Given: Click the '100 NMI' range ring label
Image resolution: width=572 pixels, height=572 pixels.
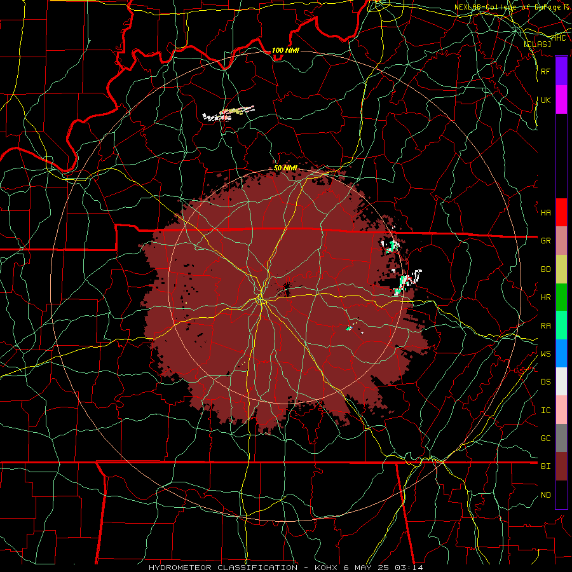Looking at the screenshot, I should 285,50.
